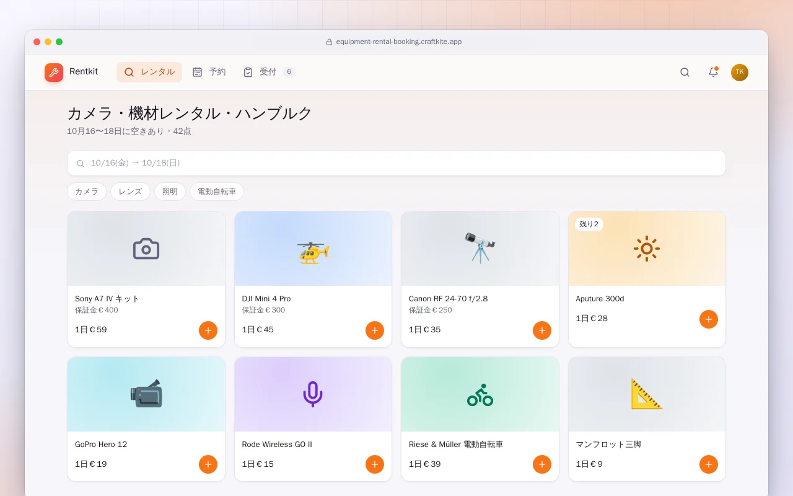The width and height of the screenshot is (793, 496).
Task: Add DJI Mini 4 Pro with plus button
Action: pyautogui.click(x=375, y=330)
